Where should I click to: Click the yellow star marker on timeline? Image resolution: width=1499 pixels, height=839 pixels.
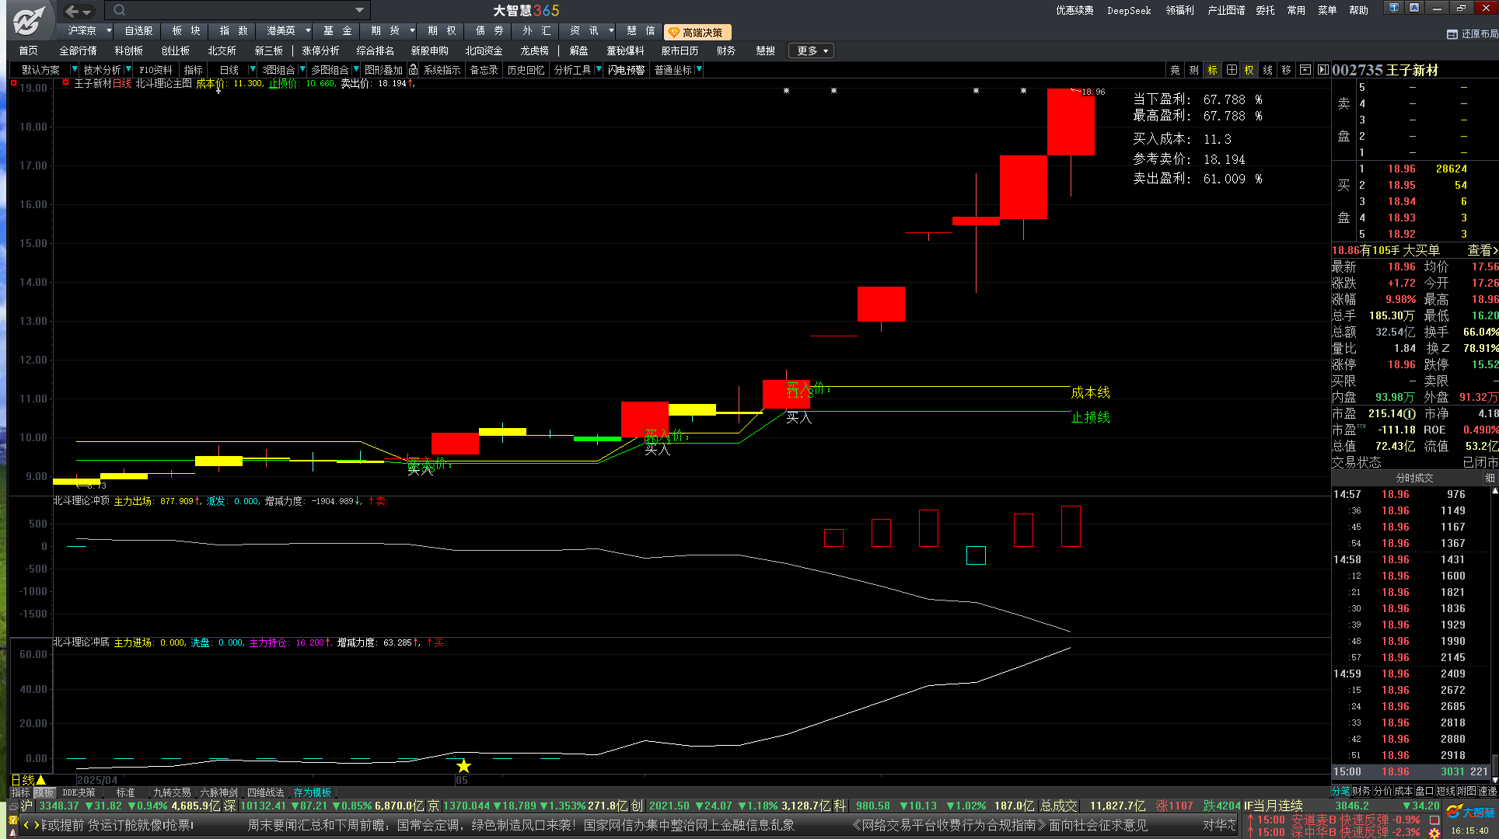click(463, 766)
